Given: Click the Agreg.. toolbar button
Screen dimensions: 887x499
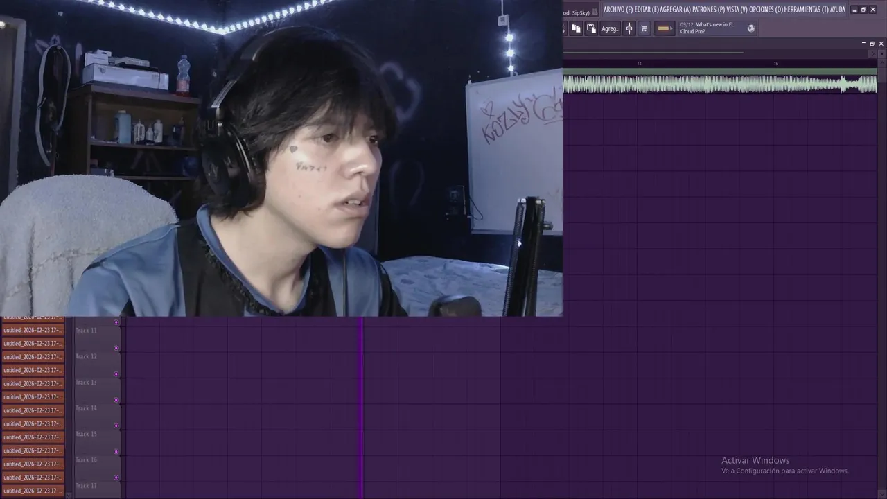Looking at the screenshot, I should pyautogui.click(x=610, y=28).
